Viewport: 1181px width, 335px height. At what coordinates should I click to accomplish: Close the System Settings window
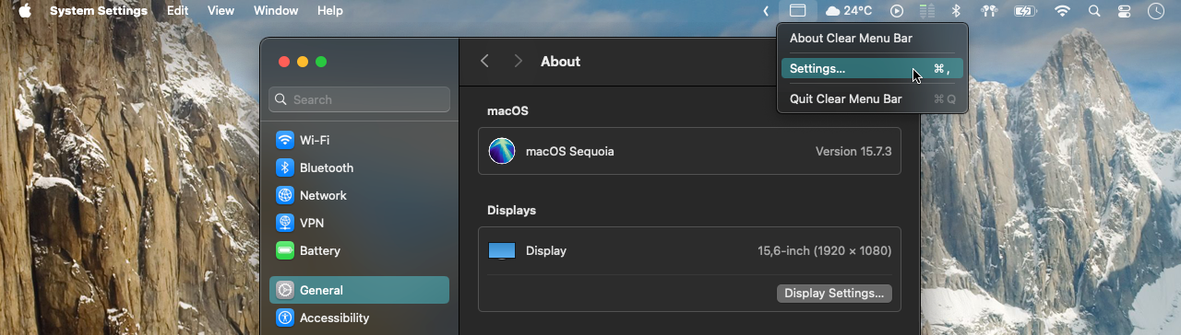[284, 62]
